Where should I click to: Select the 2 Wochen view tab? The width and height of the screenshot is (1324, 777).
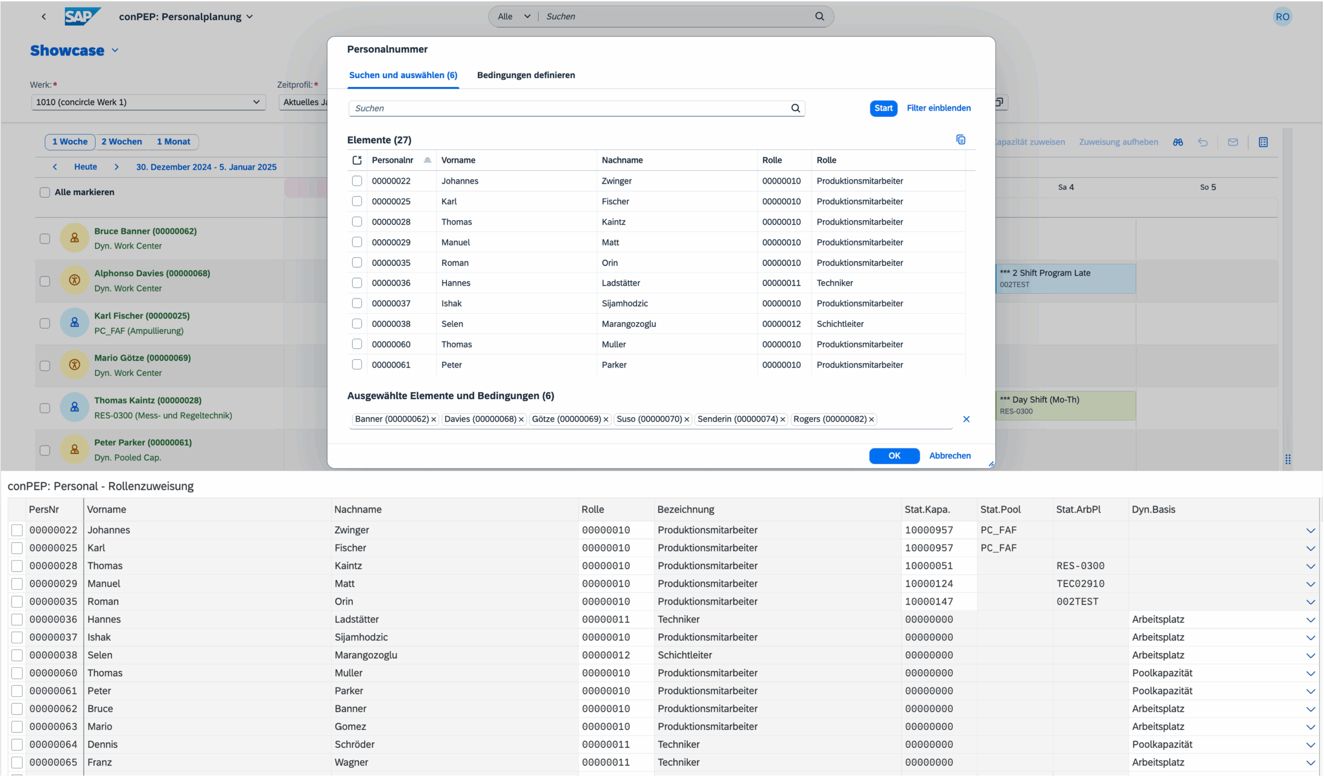click(122, 142)
